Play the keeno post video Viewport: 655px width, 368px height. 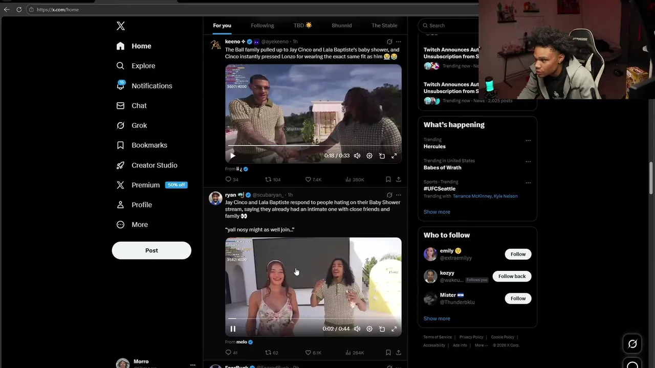pyautogui.click(x=233, y=156)
